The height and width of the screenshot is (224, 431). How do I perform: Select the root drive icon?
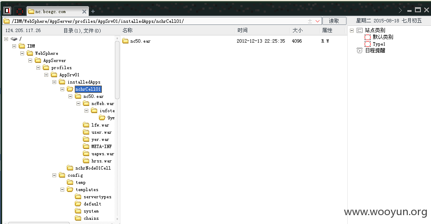click(14, 39)
